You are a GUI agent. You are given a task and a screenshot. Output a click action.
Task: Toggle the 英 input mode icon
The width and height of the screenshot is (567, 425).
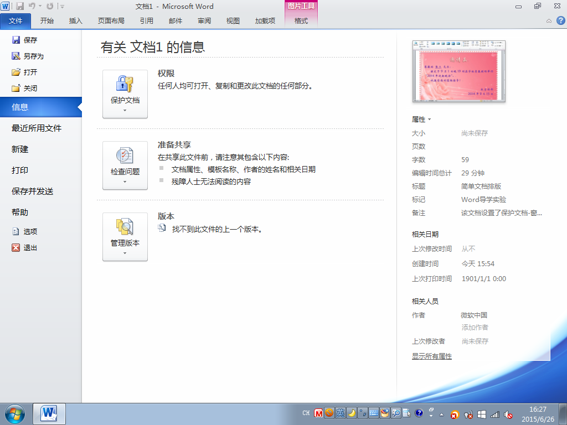[x=341, y=413]
